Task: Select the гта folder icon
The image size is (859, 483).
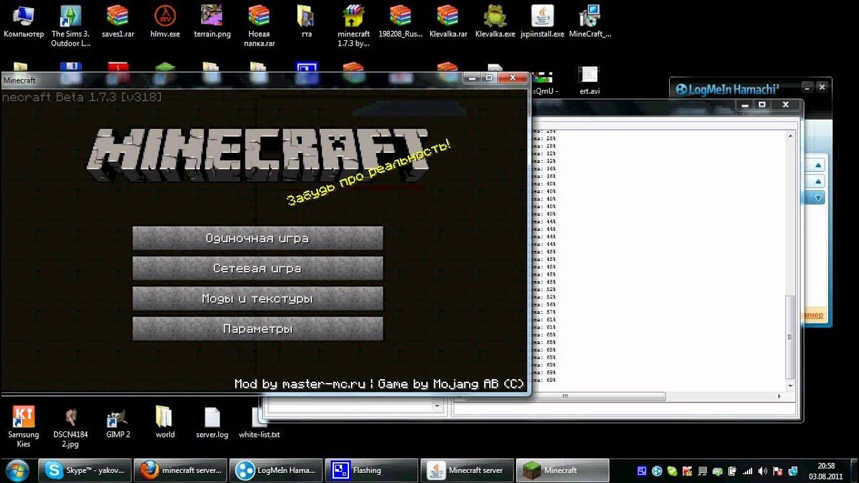Action: tap(305, 21)
